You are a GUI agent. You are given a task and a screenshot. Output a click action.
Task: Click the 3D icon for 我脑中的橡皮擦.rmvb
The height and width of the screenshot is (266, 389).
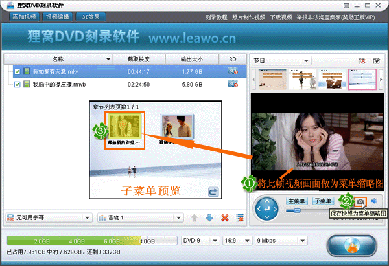pyautogui.click(x=233, y=84)
